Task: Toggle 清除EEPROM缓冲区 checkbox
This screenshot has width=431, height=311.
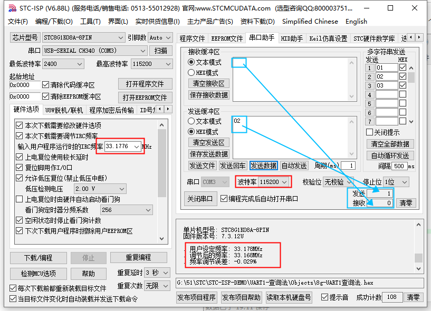Action: (x=45, y=96)
